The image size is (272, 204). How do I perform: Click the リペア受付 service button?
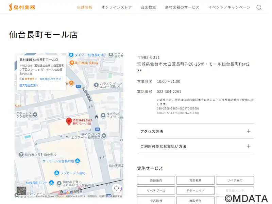tap(235, 181)
